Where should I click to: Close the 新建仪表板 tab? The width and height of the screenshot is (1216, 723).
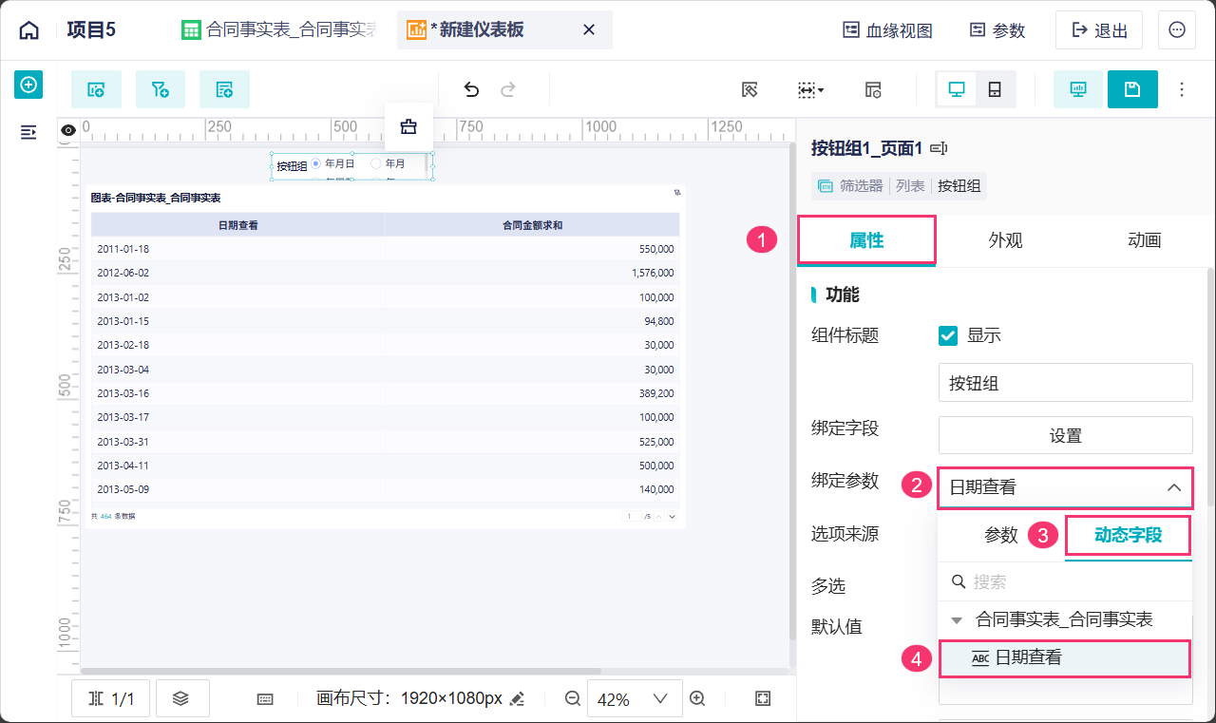tap(589, 30)
